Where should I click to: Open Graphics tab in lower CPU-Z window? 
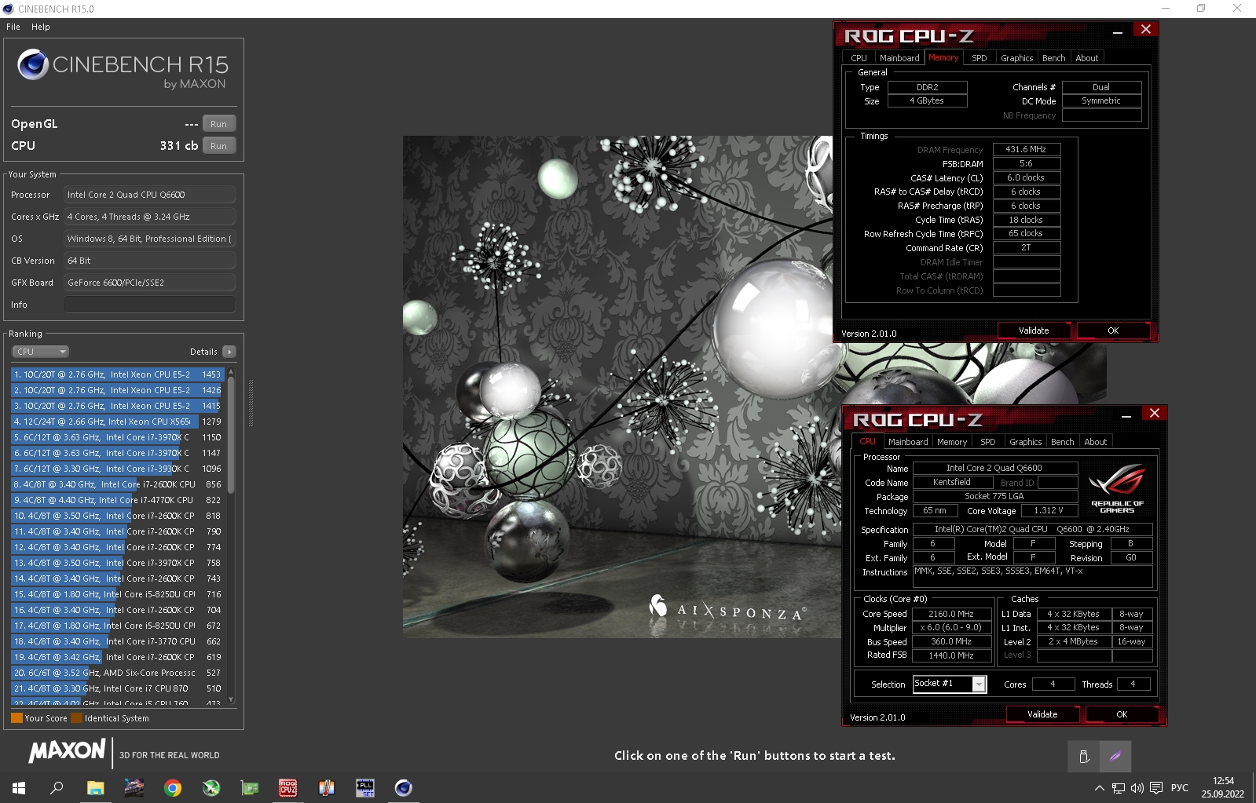click(1025, 442)
